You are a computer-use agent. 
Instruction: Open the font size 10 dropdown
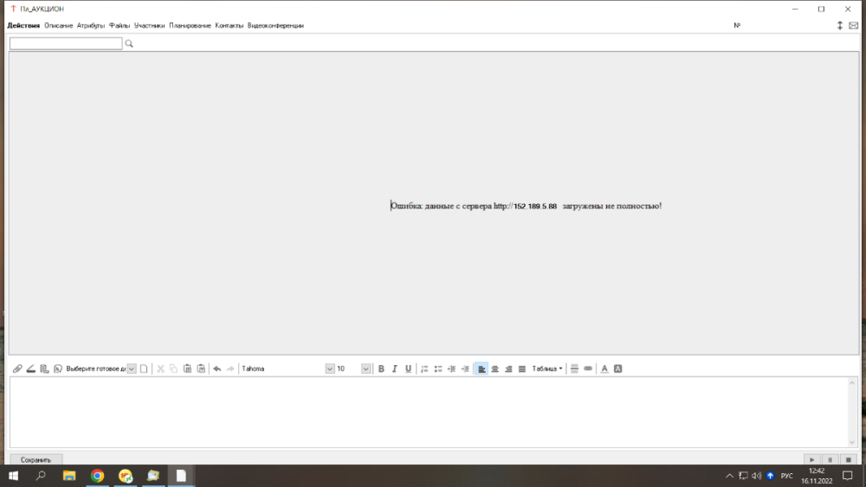pos(365,368)
